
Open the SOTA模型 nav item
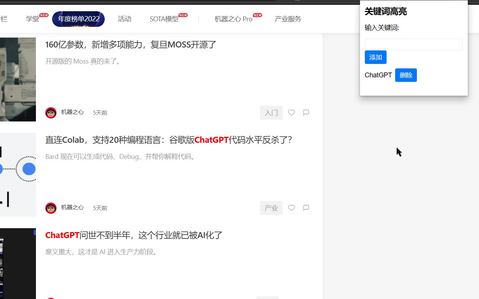coord(164,19)
